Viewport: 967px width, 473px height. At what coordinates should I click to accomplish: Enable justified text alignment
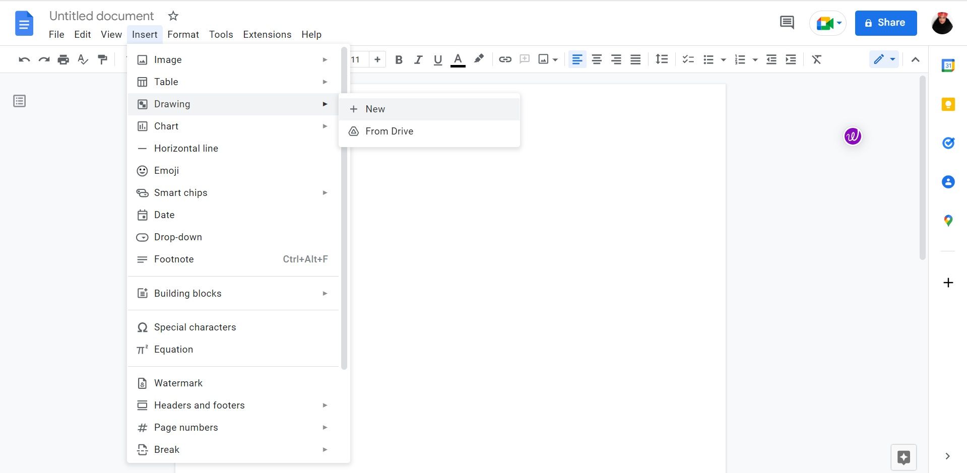click(x=635, y=59)
